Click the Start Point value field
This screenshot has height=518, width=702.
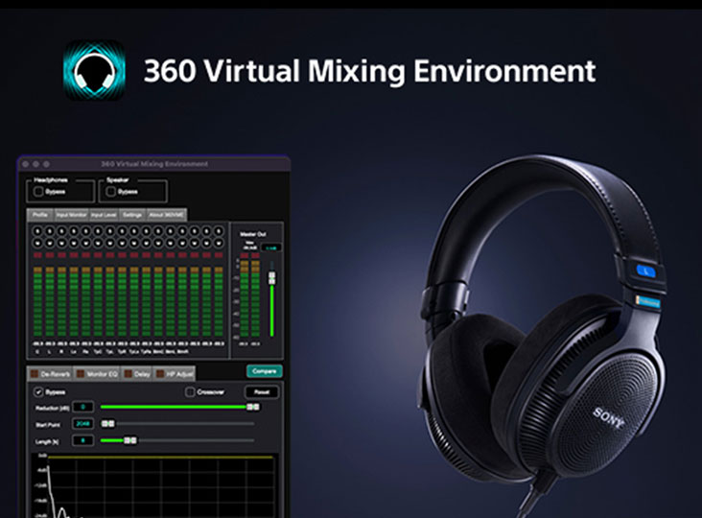(82, 424)
